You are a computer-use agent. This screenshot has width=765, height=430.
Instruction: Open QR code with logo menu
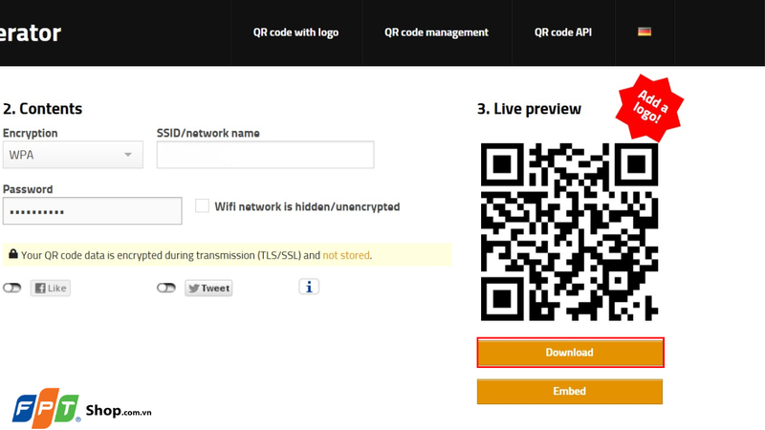click(x=295, y=32)
